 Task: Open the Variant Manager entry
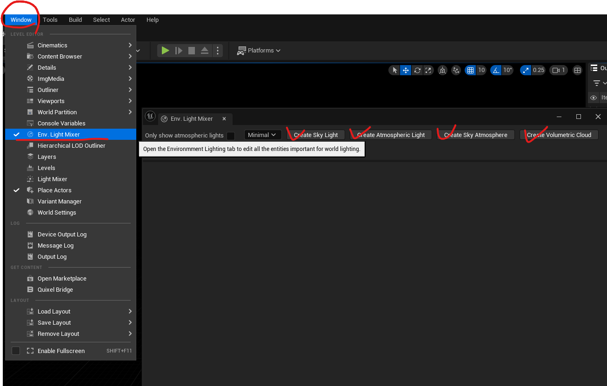pyautogui.click(x=71, y=201)
